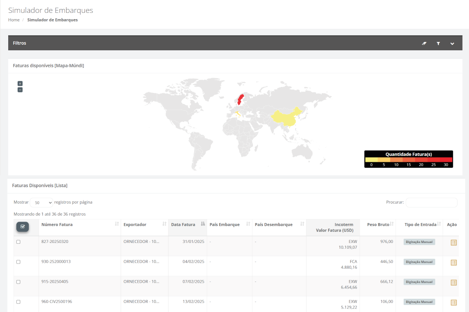The image size is (469, 312).
Task: Zoom out on the world map
Action: pyautogui.click(x=20, y=90)
